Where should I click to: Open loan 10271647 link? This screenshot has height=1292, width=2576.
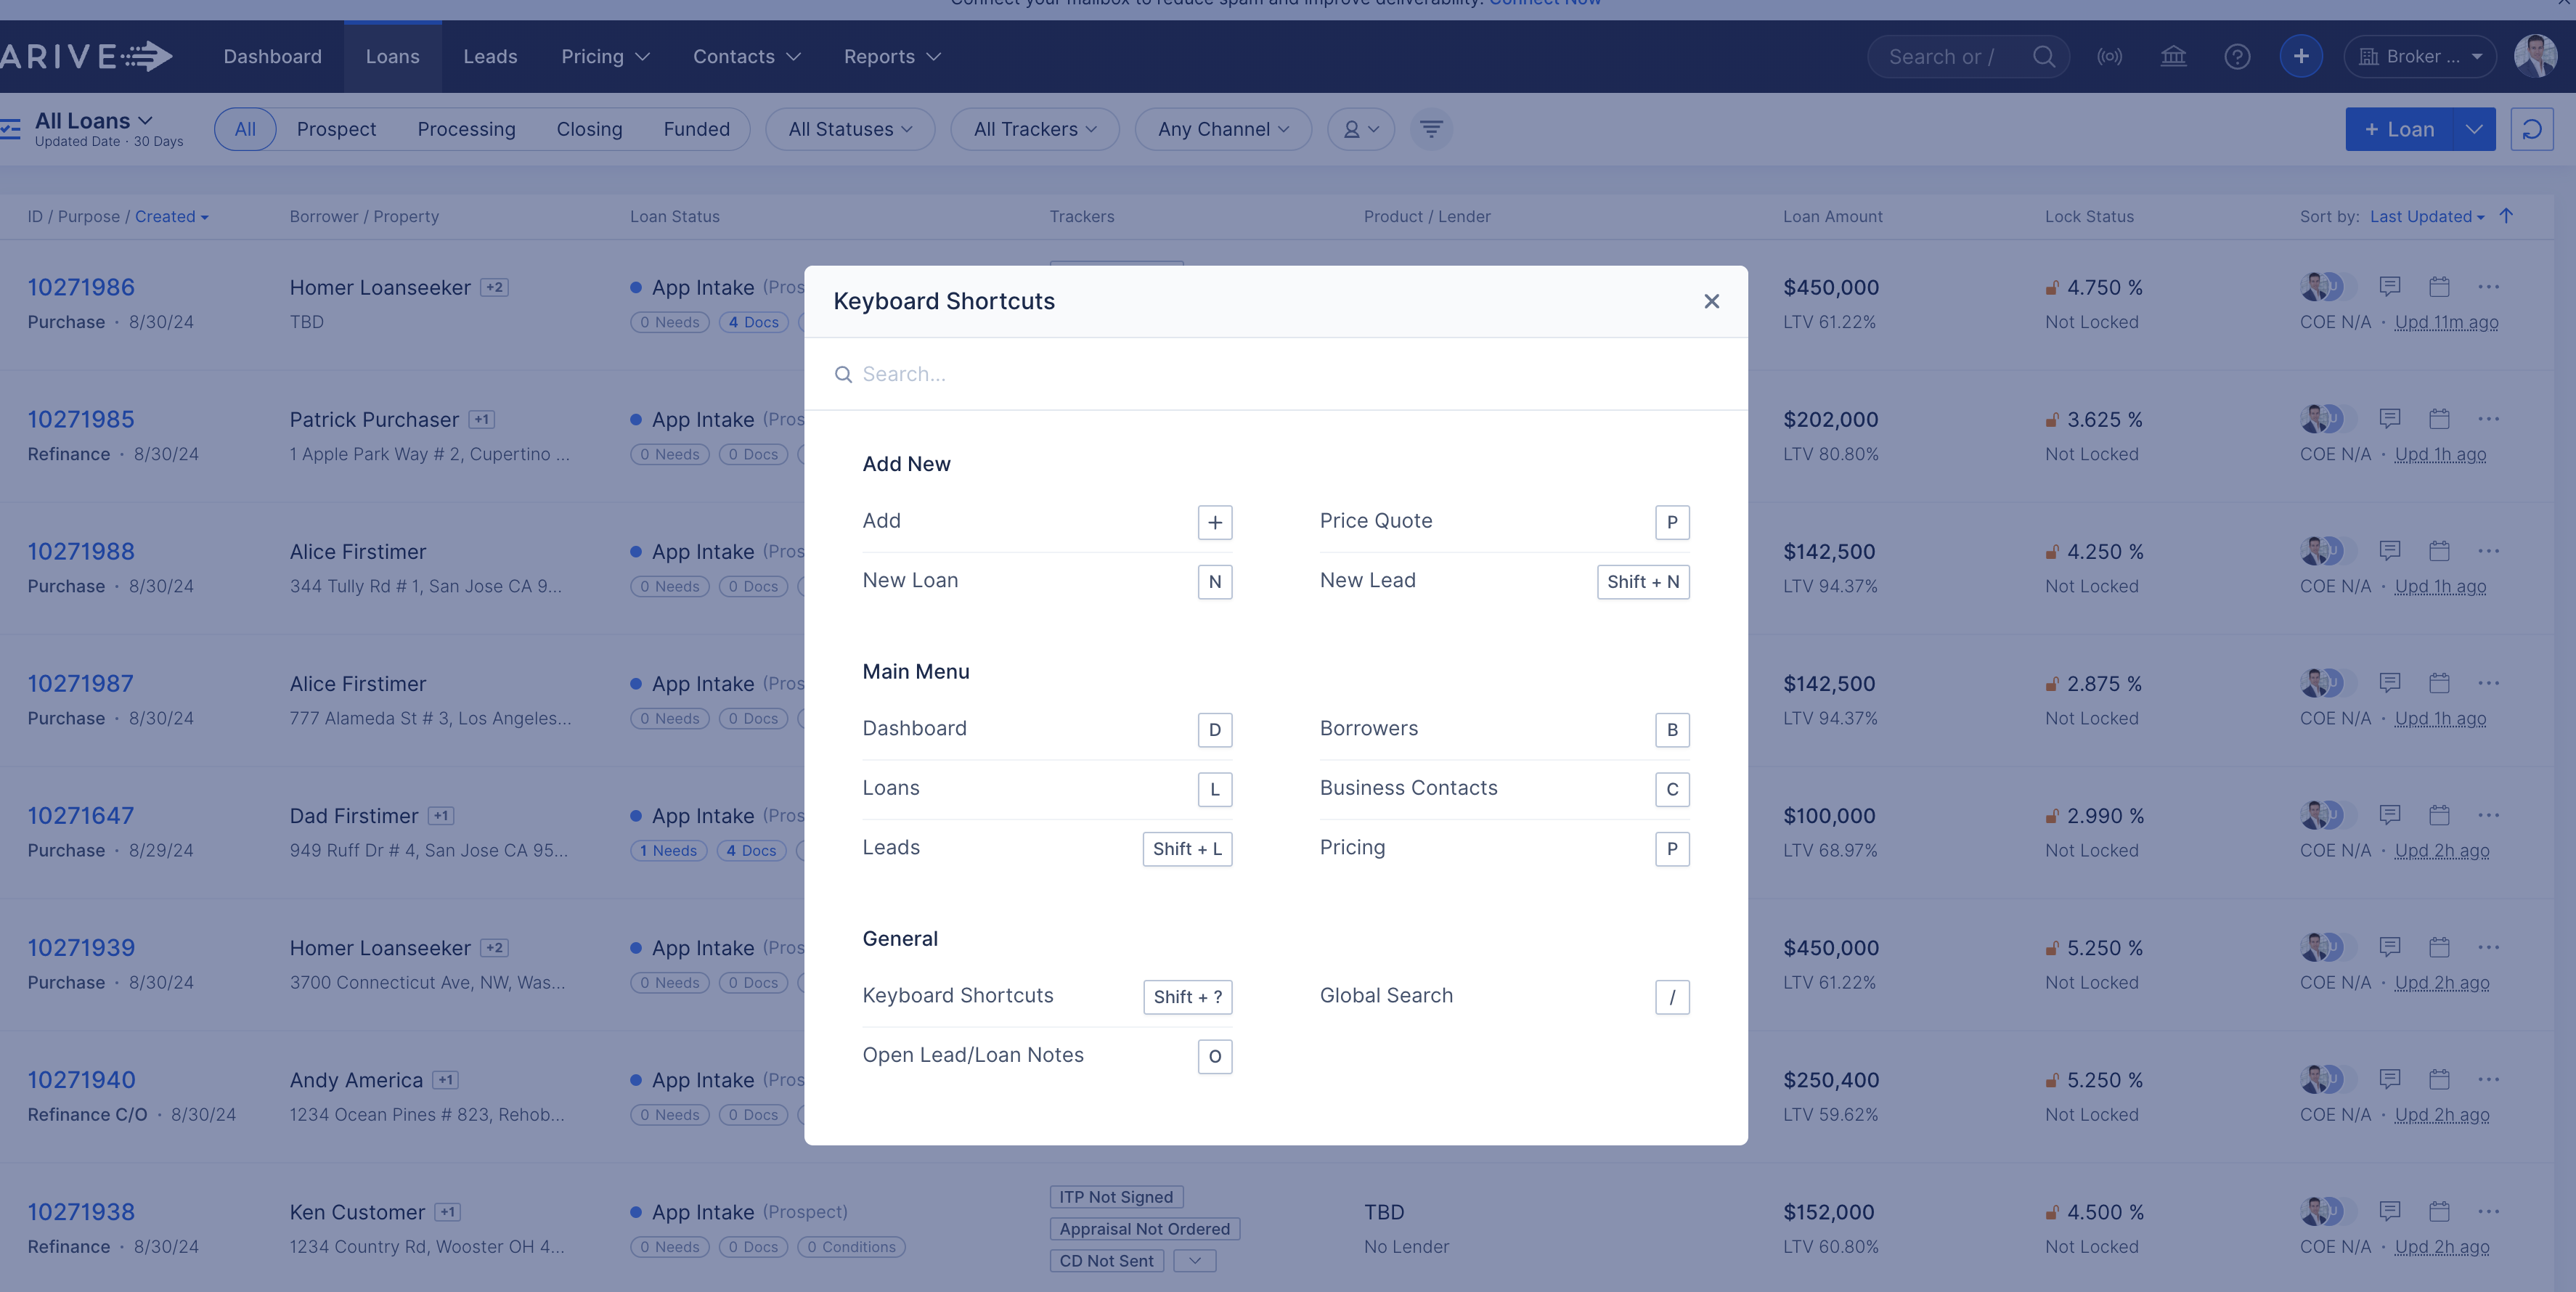pyautogui.click(x=81, y=816)
